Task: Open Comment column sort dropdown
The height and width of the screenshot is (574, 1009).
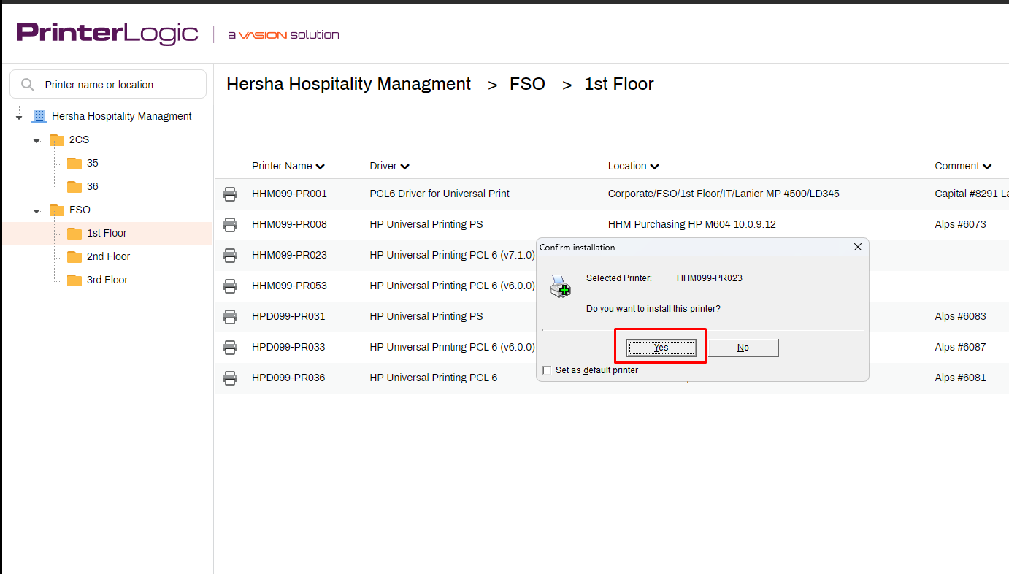Action: 987,167
